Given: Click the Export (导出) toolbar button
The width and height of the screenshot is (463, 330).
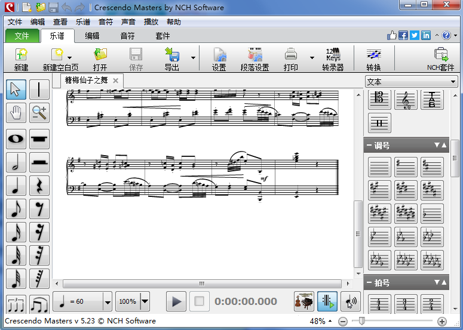Looking at the screenshot, I should (x=172, y=59).
